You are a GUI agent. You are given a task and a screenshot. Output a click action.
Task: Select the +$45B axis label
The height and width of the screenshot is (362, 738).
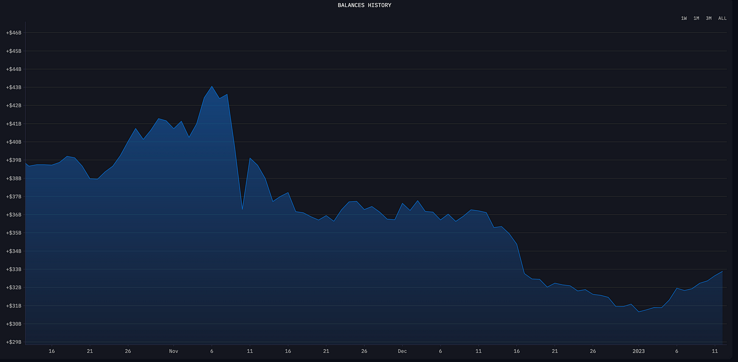pyautogui.click(x=14, y=51)
